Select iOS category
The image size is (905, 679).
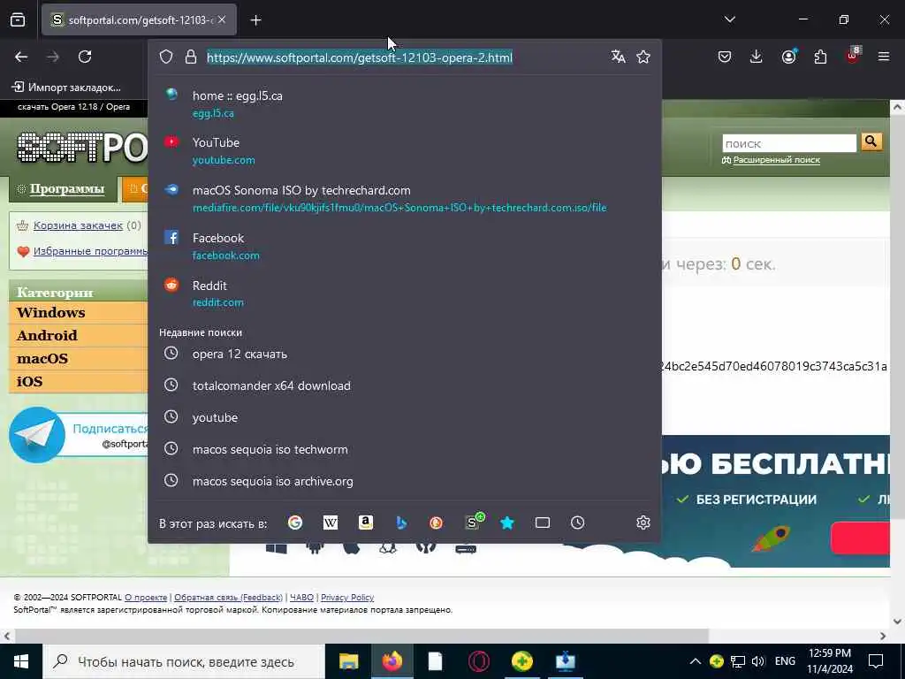click(79, 382)
